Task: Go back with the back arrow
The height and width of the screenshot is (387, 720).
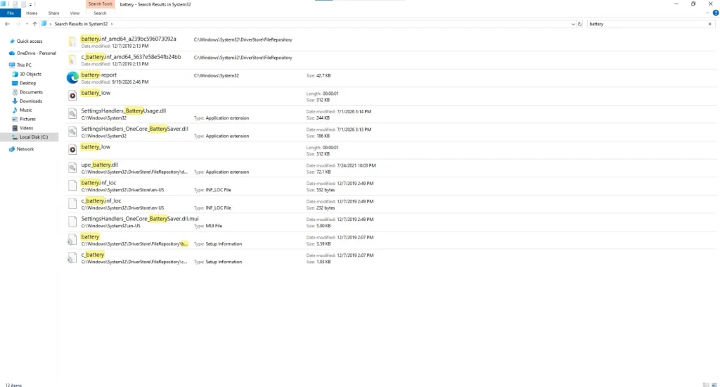Action: [x=7, y=24]
